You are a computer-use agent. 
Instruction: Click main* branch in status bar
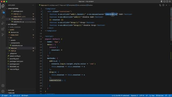coord(5,96)
